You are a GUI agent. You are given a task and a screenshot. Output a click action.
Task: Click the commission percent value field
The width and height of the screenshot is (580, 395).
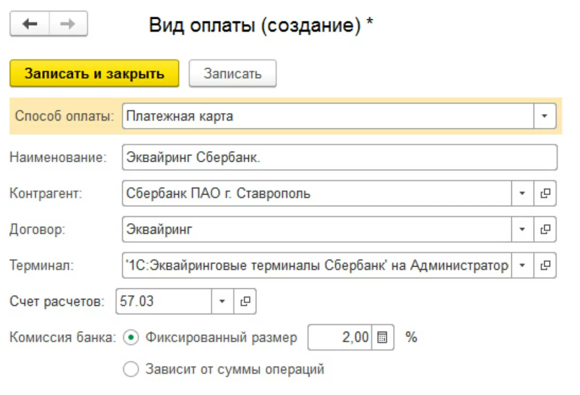[339, 338]
